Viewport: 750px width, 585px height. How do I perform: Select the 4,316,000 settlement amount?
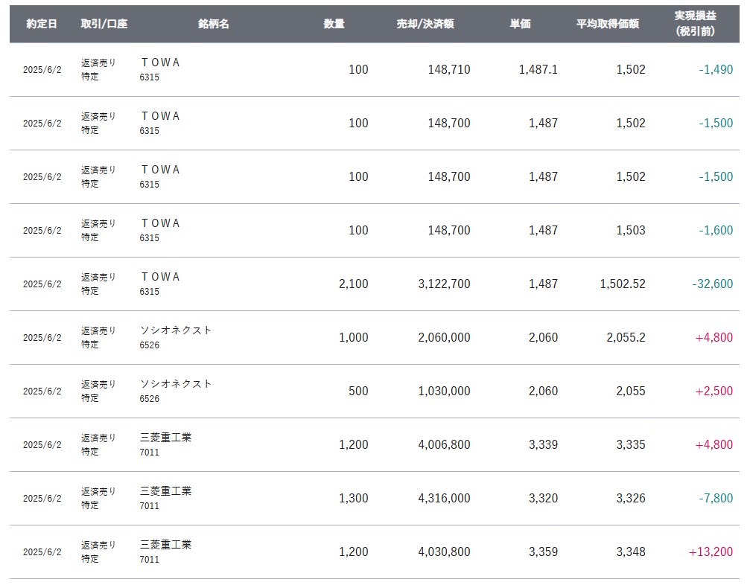pyautogui.click(x=444, y=497)
